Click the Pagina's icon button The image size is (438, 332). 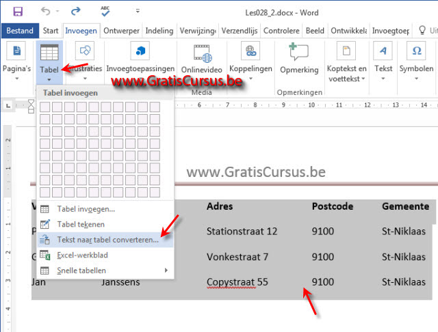(x=16, y=51)
